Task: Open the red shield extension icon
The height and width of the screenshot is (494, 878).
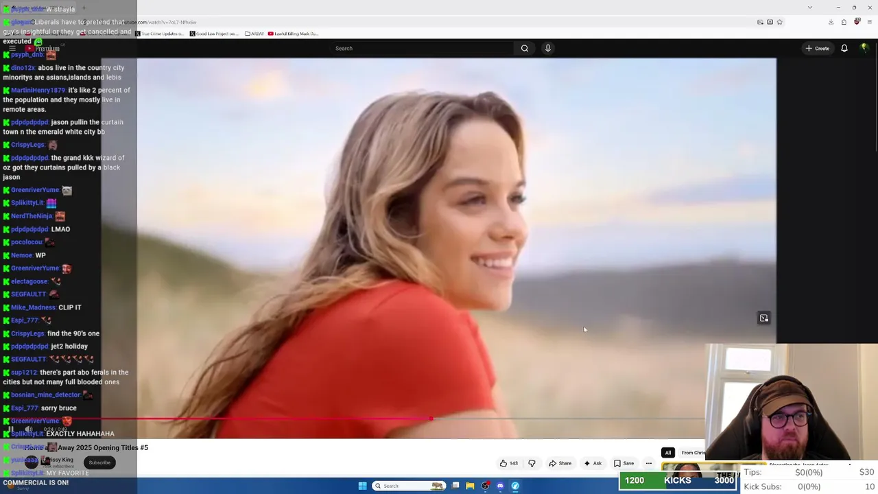Action: tap(857, 22)
